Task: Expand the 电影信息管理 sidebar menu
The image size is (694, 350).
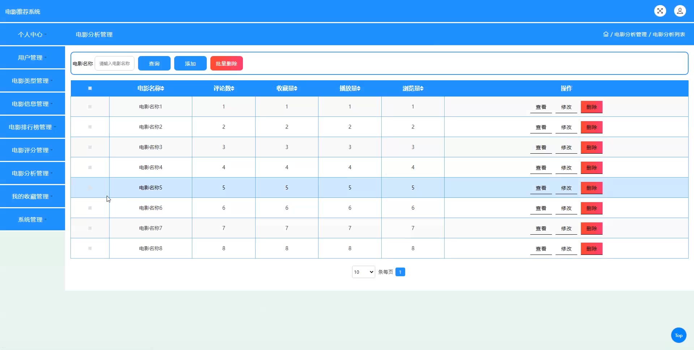Action: [33, 104]
